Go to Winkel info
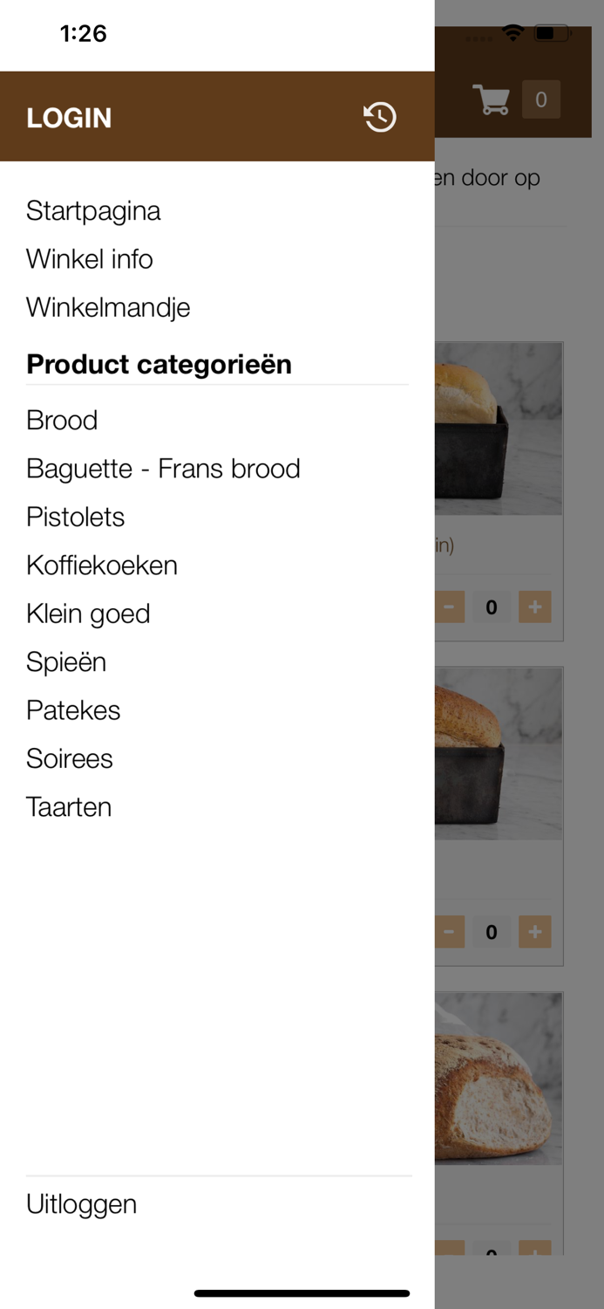This screenshot has height=1309, width=604. click(89, 259)
